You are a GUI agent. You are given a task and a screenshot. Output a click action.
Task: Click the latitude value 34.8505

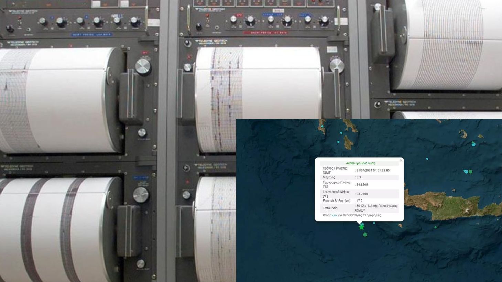(x=362, y=185)
